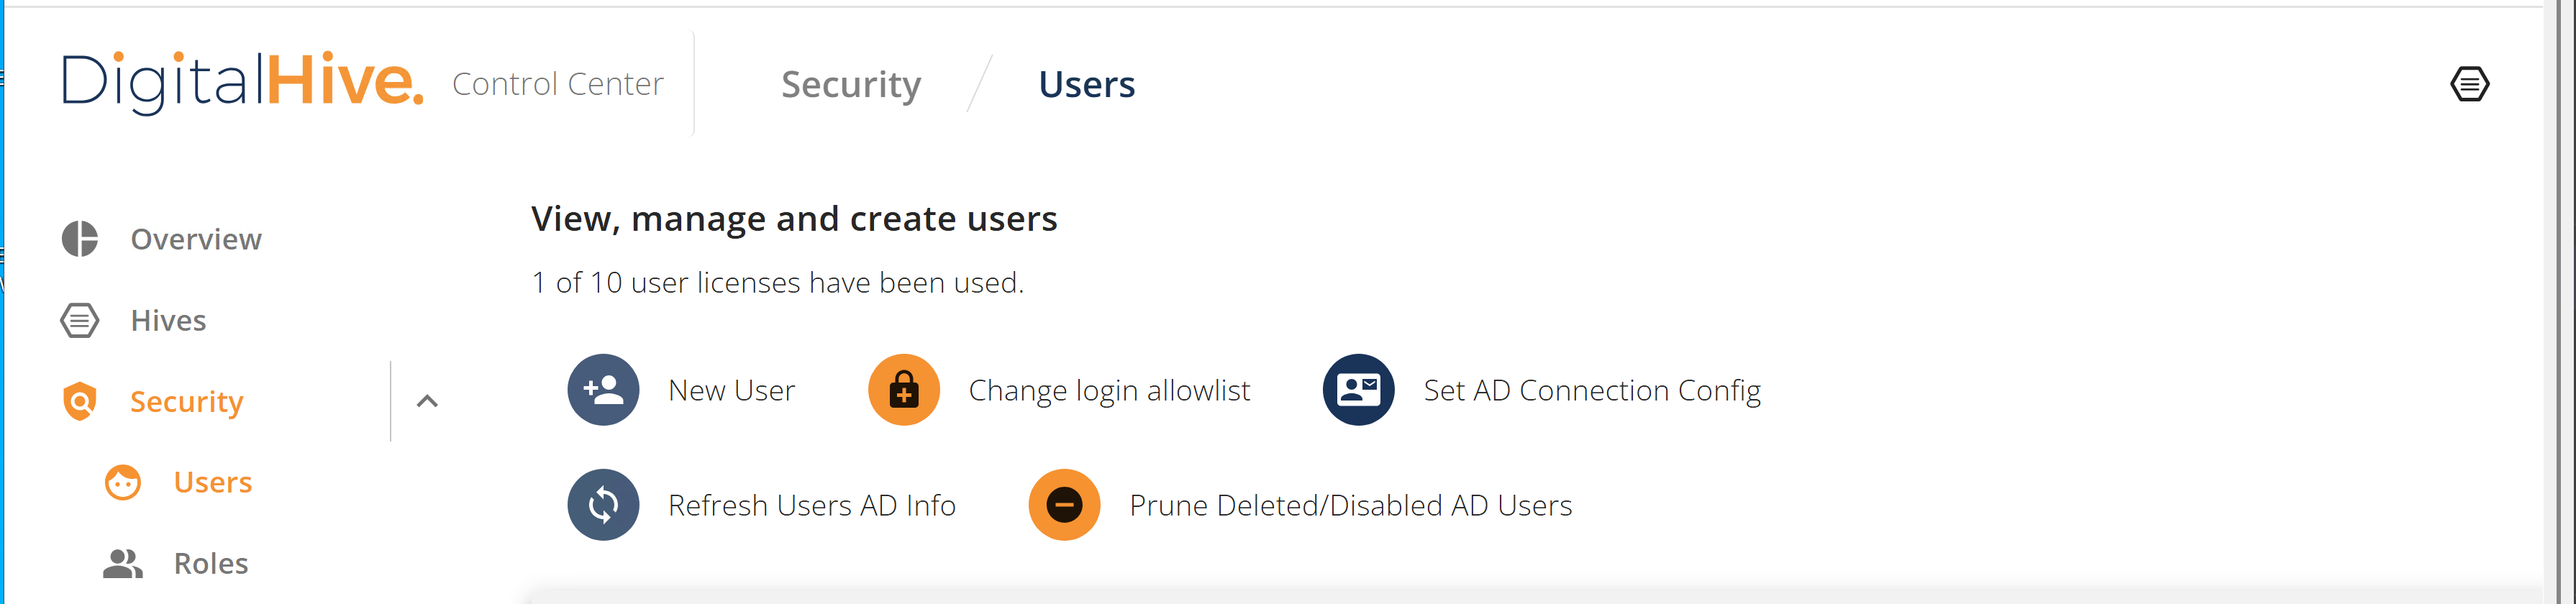Open the hexagon menu icon at top right

(2469, 84)
